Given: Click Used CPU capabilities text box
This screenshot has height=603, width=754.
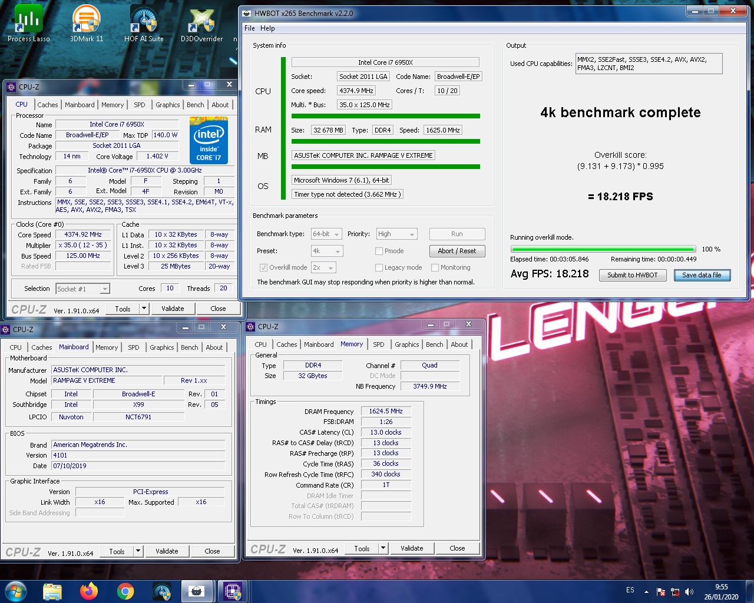Looking at the screenshot, I should pos(649,64).
